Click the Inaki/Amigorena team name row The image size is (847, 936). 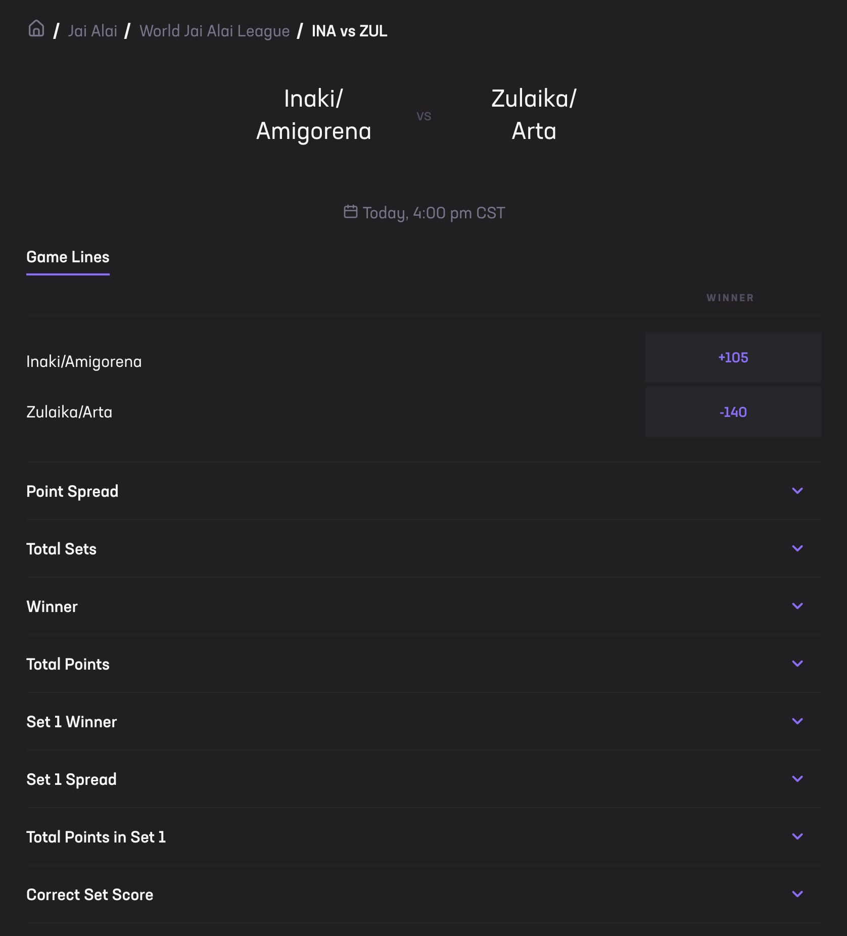84,361
